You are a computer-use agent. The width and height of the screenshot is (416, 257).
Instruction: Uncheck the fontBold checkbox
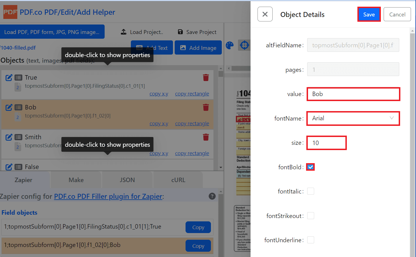click(x=311, y=167)
